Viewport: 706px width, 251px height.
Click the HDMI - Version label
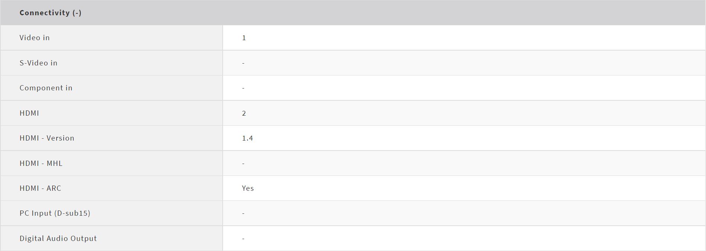point(47,138)
